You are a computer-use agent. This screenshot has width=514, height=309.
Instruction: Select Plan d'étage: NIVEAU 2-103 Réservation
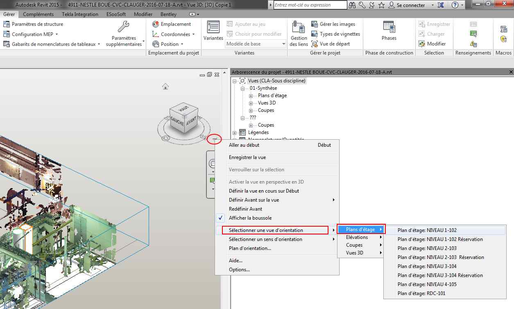coord(445,257)
